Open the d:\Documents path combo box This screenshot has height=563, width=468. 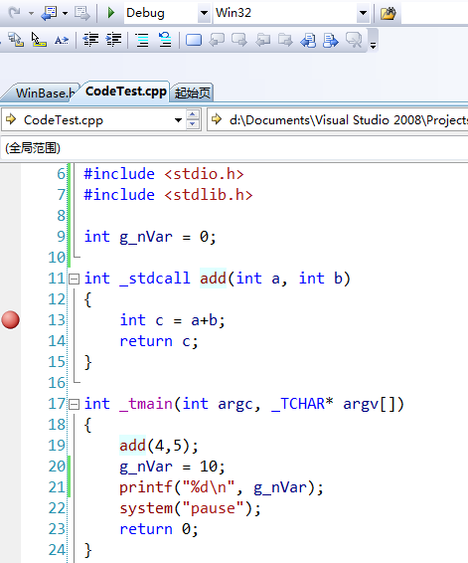[x=337, y=120]
